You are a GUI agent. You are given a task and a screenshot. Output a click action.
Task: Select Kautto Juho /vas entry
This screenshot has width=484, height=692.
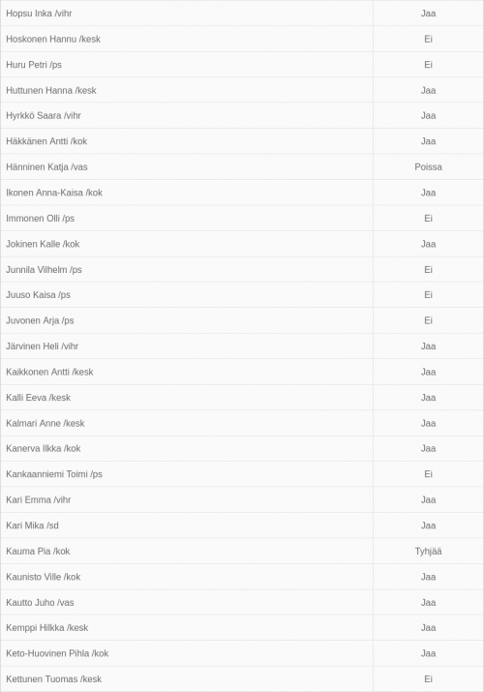click(x=40, y=602)
